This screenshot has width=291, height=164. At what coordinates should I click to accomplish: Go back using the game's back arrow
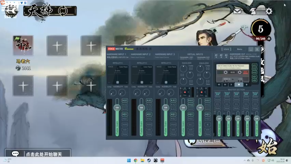coord(11,11)
